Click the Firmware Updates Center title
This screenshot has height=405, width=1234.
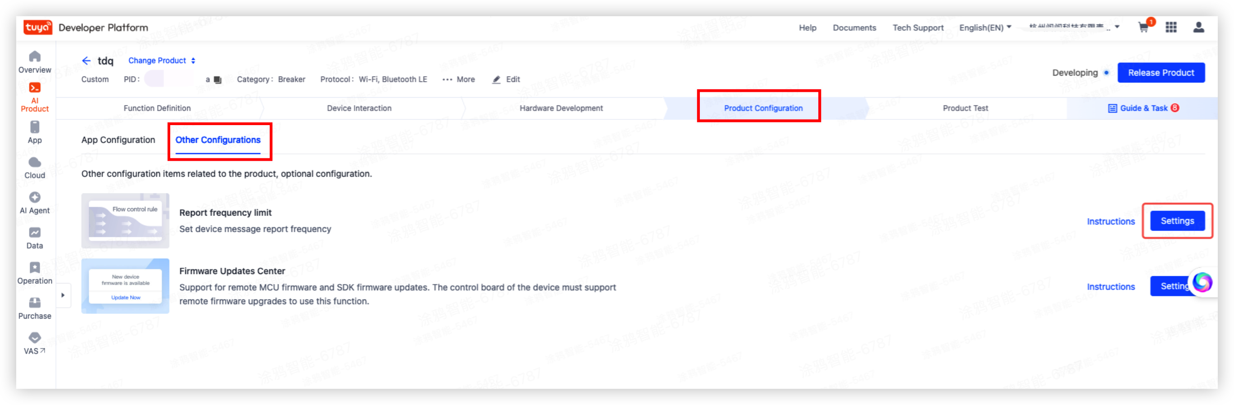click(x=232, y=271)
